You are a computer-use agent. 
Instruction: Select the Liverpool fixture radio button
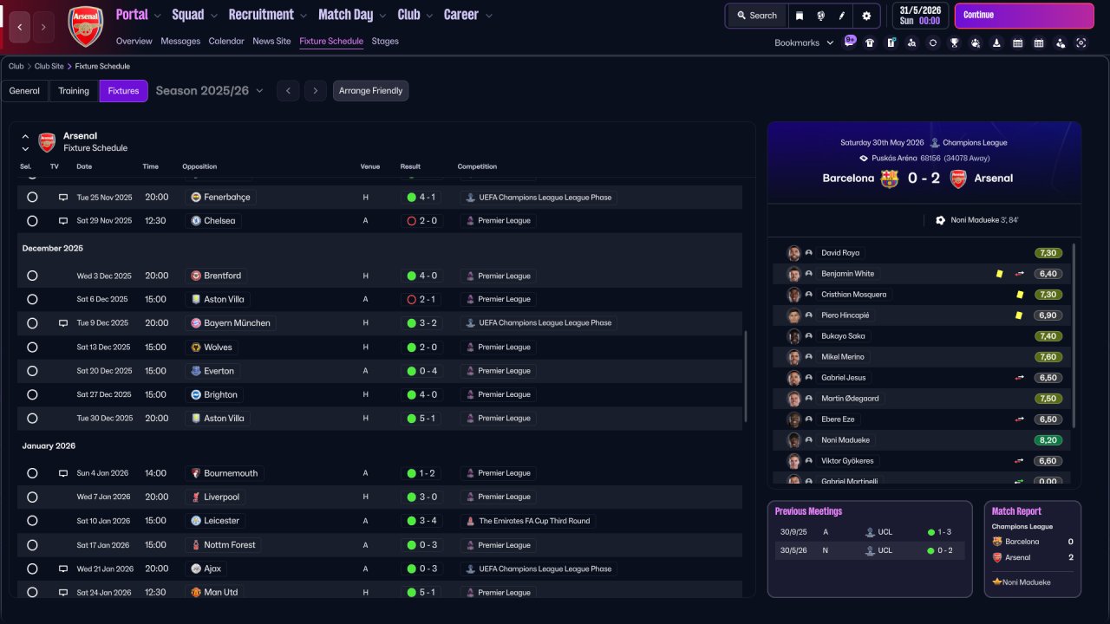click(32, 497)
